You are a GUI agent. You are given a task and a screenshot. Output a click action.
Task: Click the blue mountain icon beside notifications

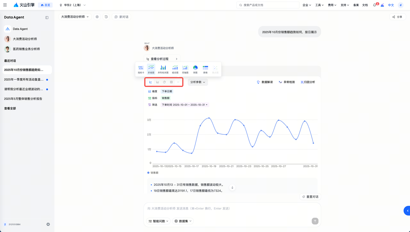tap(382, 5)
